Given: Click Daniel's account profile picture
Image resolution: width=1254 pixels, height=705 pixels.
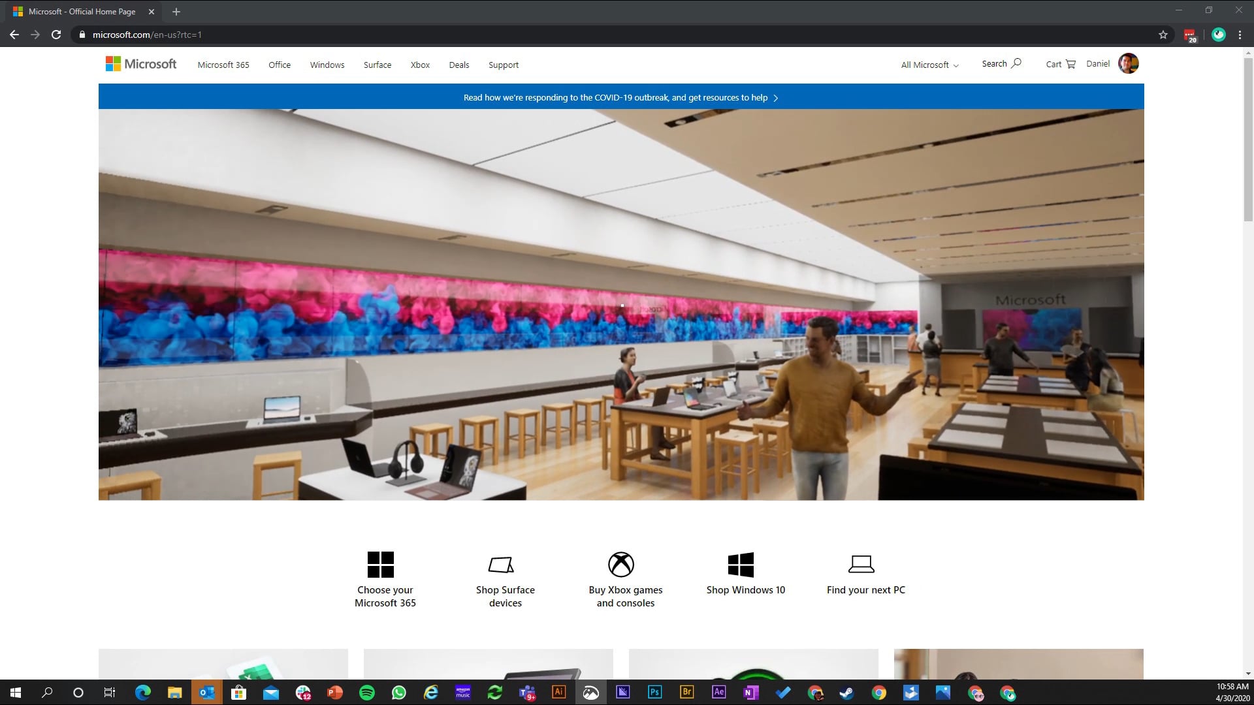Looking at the screenshot, I should coord(1128,63).
